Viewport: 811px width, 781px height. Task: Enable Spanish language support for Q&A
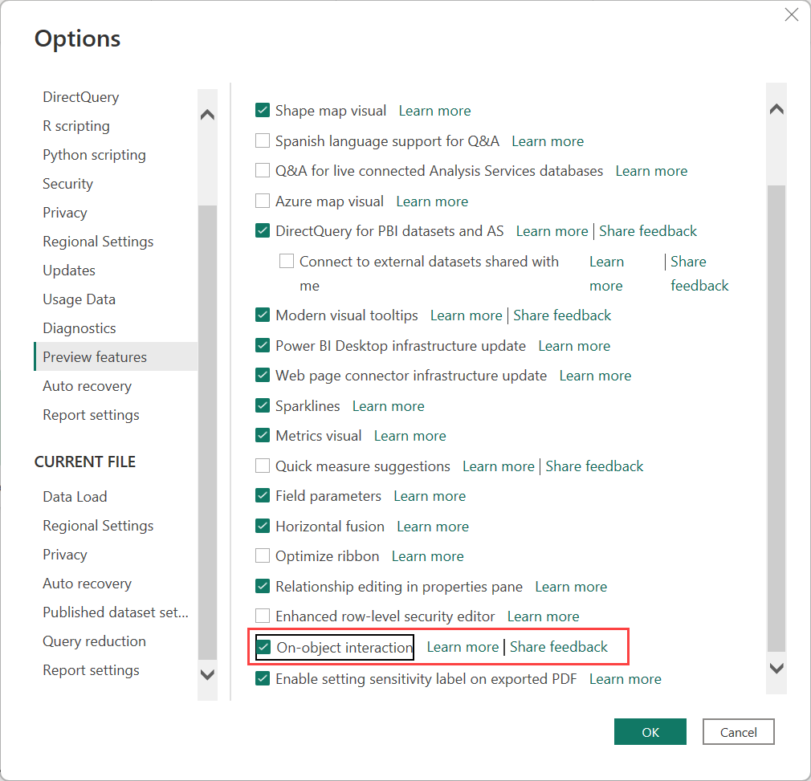click(263, 140)
